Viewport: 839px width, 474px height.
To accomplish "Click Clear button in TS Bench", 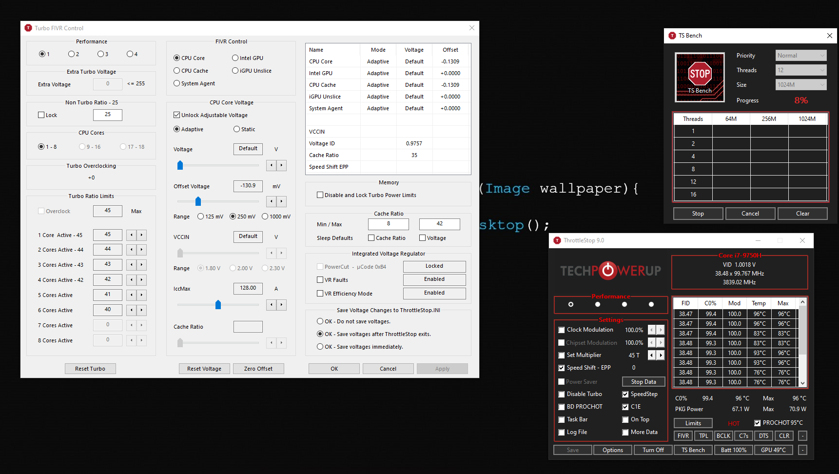I will pyautogui.click(x=802, y=214).
